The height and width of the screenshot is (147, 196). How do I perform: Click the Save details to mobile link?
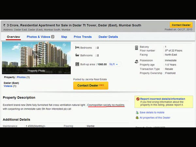point(152,112)
